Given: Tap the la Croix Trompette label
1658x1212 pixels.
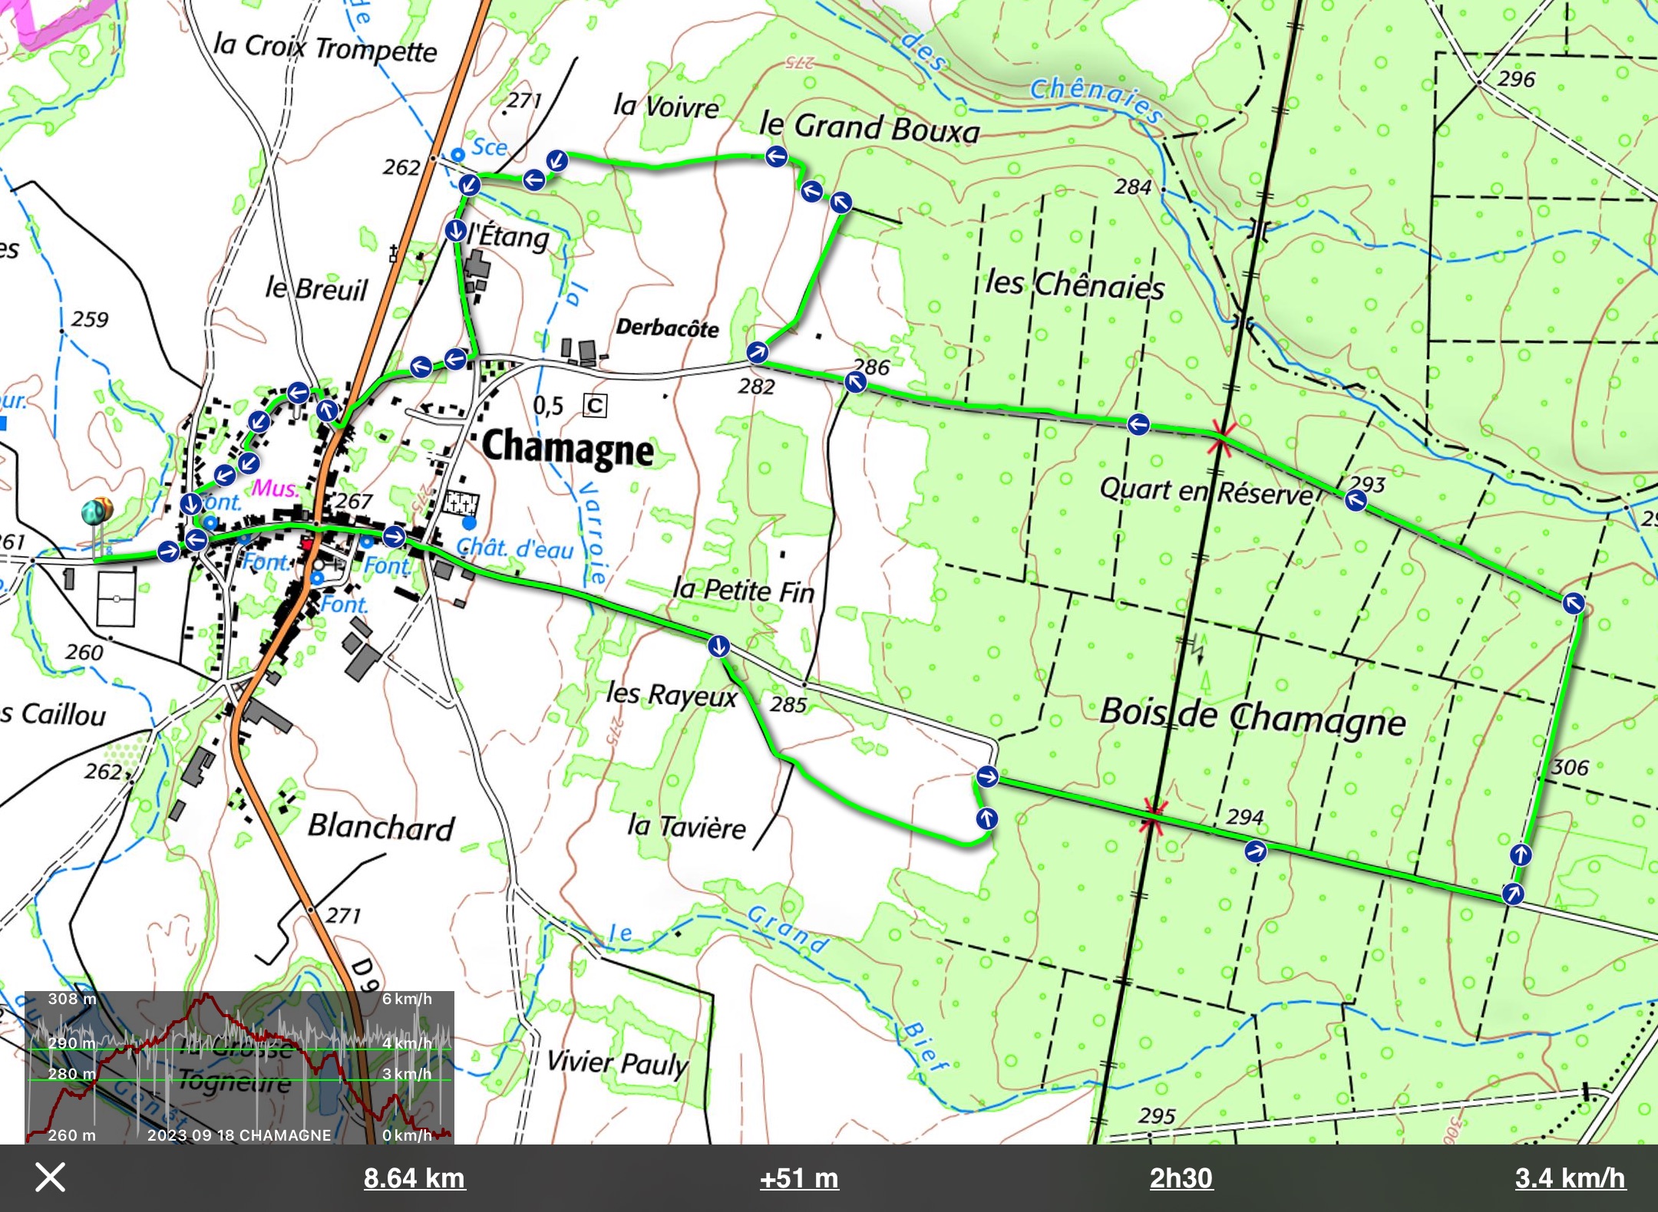Looking at the screenshot, I should click(x=325, y=47).
